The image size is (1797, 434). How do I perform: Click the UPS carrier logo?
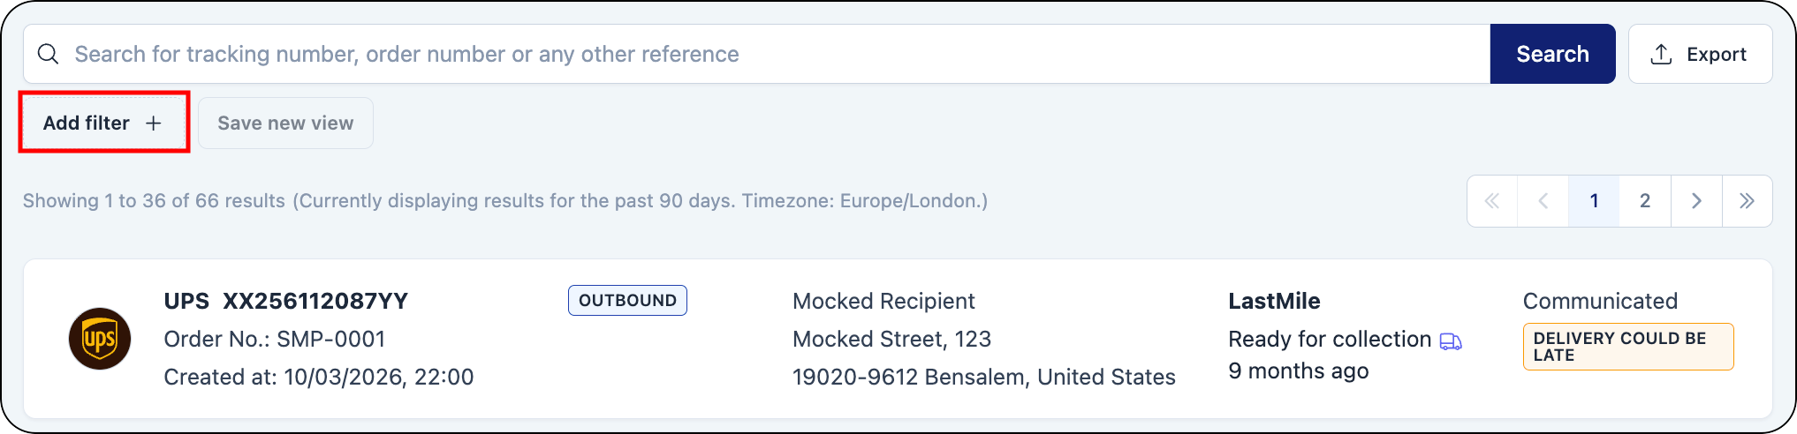point(100,339)
